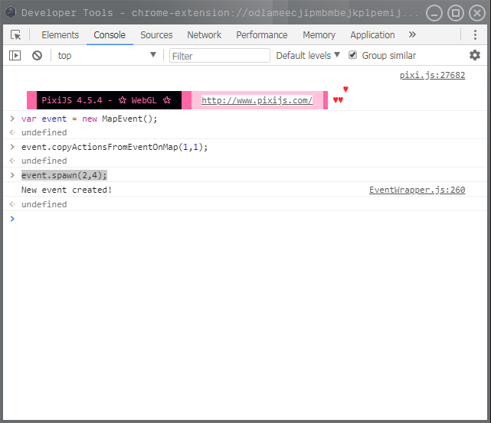Switch to the Elements tab
The width and height of the screenshot is (491, 423).
click(x=60, y=34)
